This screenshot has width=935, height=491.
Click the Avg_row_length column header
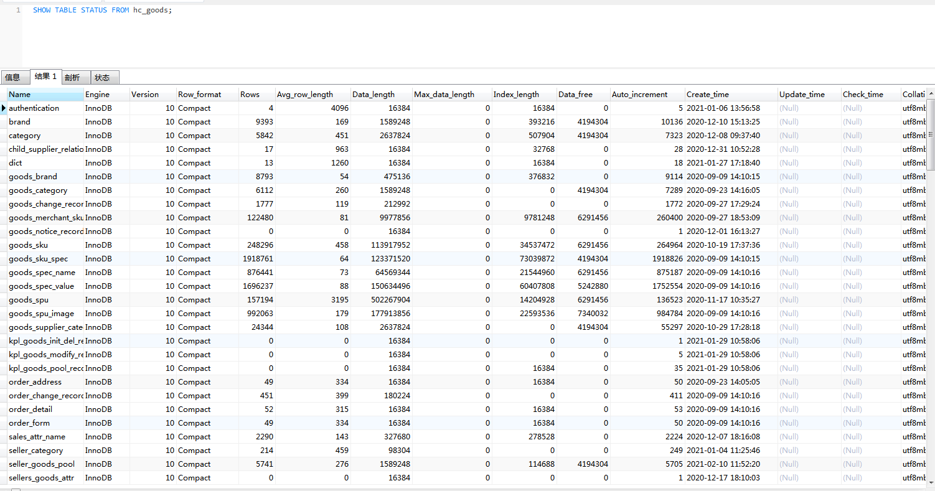click(313, 95)
